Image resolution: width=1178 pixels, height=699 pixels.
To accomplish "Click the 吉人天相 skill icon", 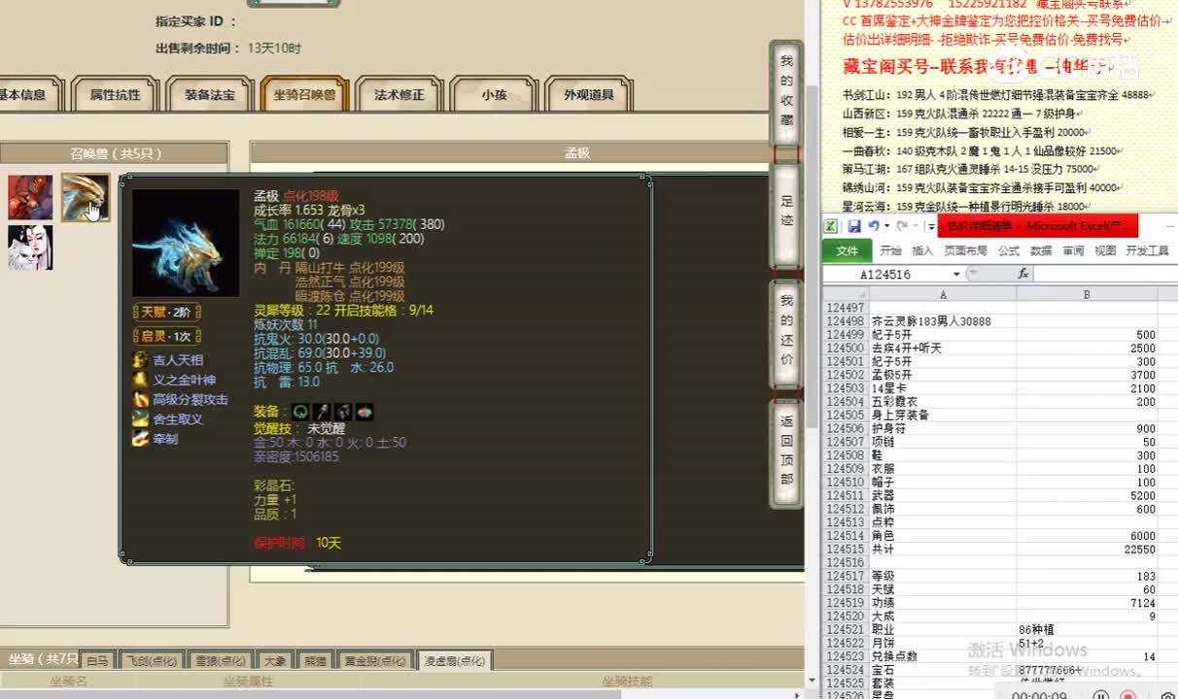I will [x=141, y=360].
